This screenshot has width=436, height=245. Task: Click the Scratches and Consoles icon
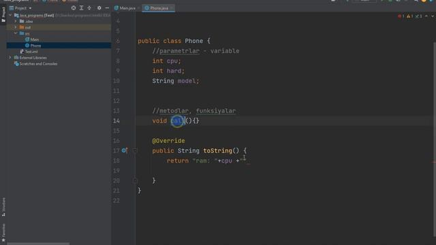coord(16,63)
